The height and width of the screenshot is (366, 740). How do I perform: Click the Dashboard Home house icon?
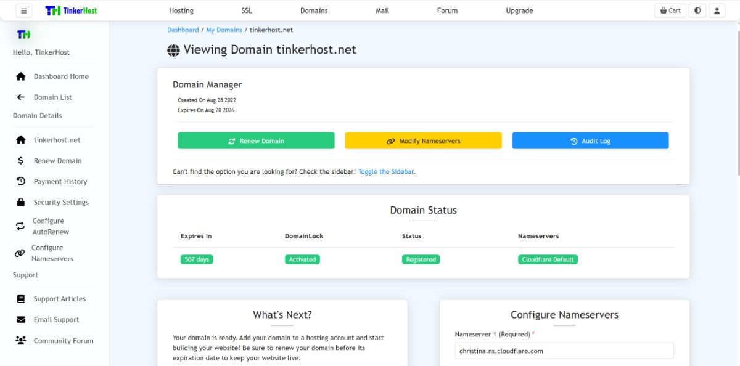click(21, 76)
